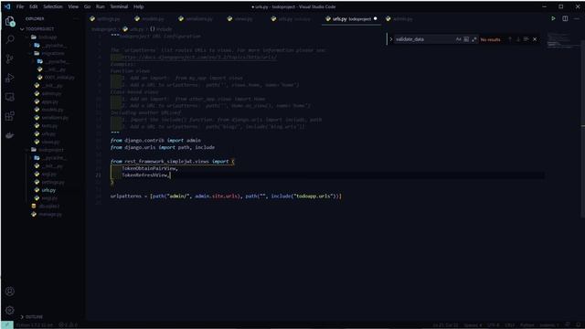Expand __pycache__ folder under migrations
The width and height of the screenshot is (585, 329).
click(52, 61)
